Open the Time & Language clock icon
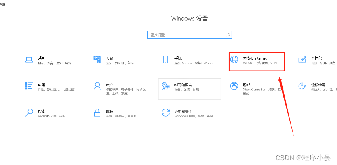 (165, 86)
